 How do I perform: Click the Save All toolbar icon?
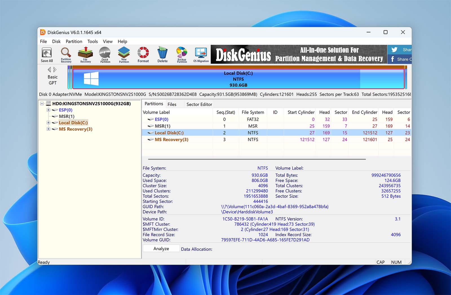(x=47, y=55)
